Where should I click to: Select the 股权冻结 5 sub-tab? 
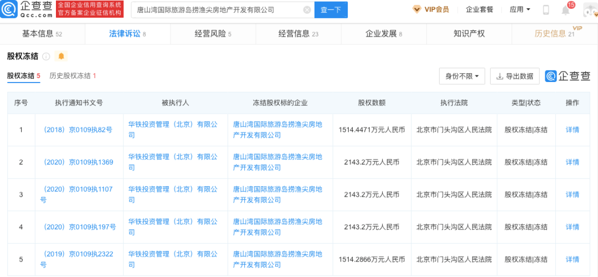[x=24, y=76]
